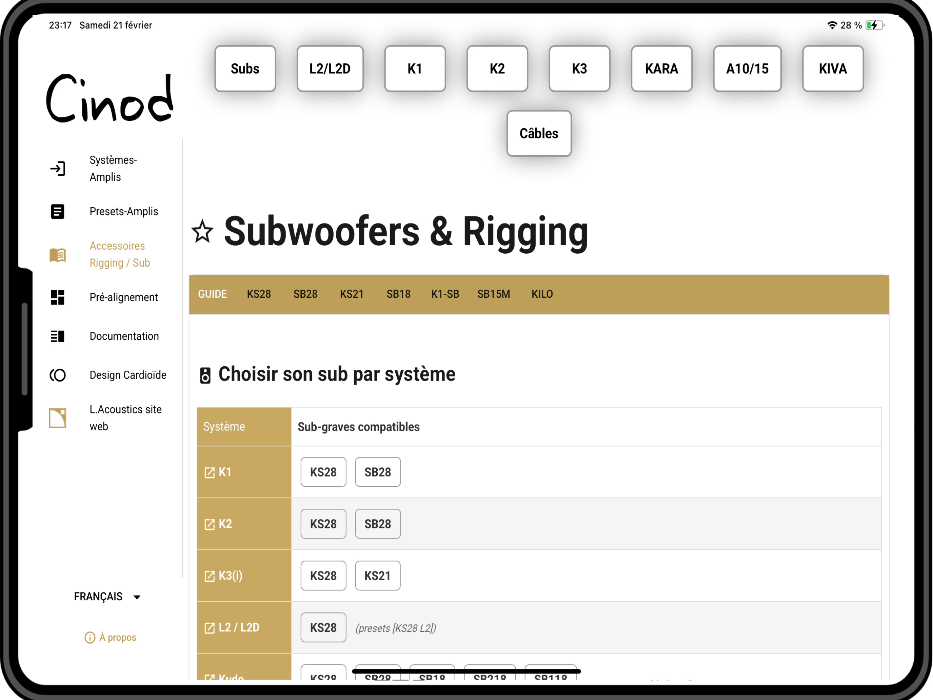This screenshot has height=700, width=933.
Task: Click the battery charging indicator
Action: 875,25
